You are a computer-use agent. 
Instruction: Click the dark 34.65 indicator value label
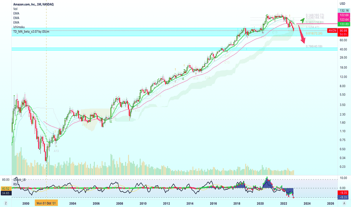click(6, 193)
